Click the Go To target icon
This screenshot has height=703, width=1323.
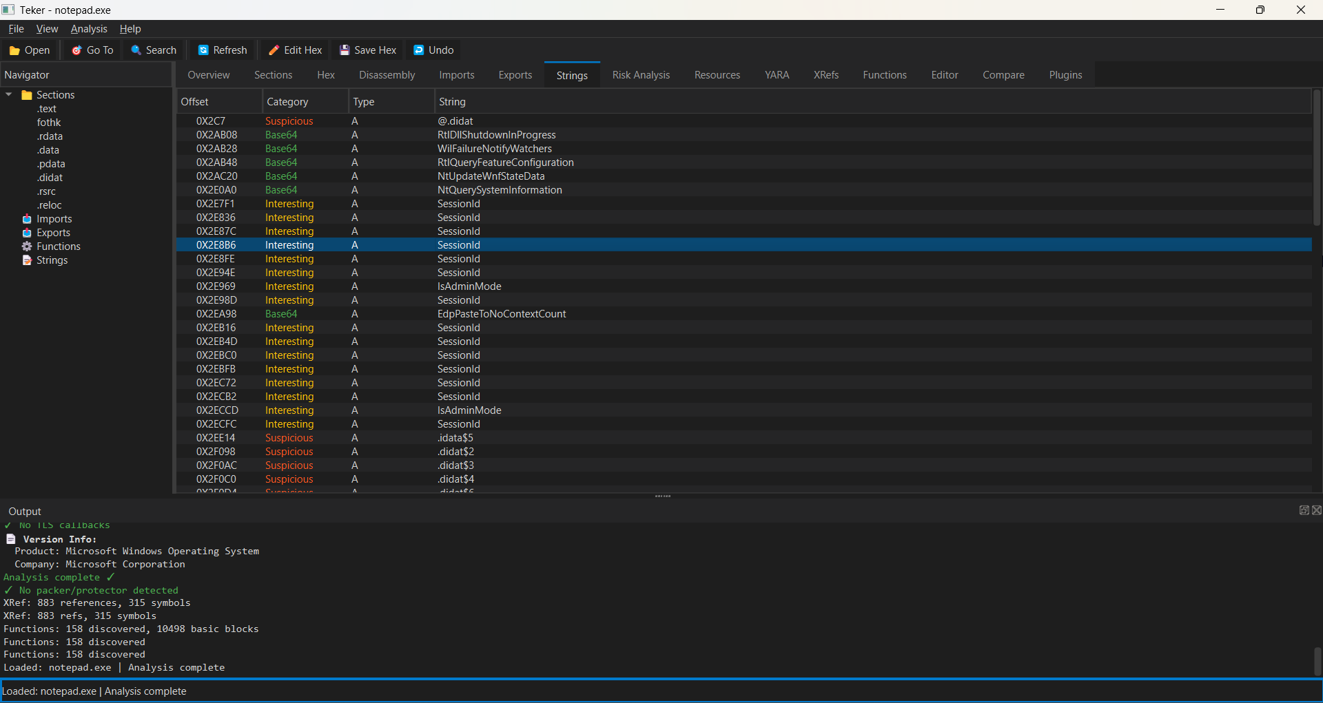[77, 50]
